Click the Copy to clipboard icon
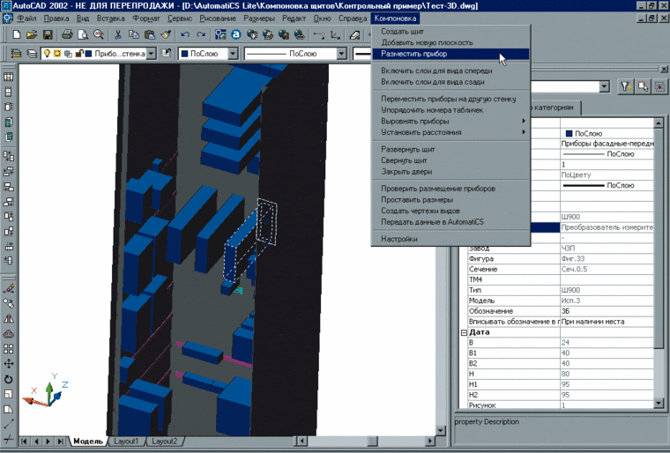 [134, 35]
